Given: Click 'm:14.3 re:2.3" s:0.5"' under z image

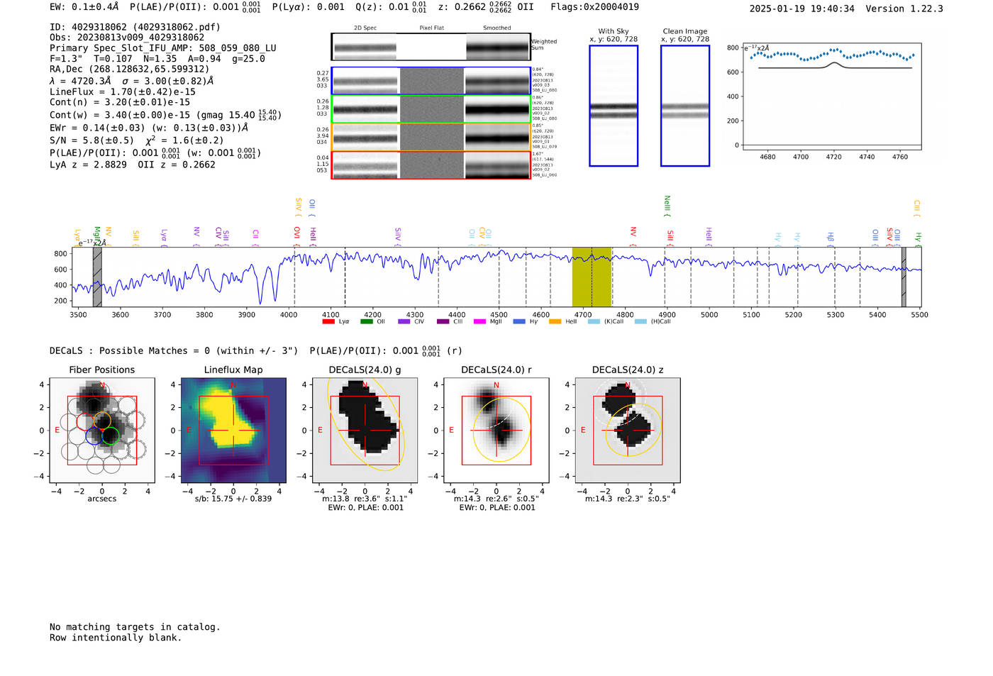Looking at the screenshot, I should click(628, 499).
